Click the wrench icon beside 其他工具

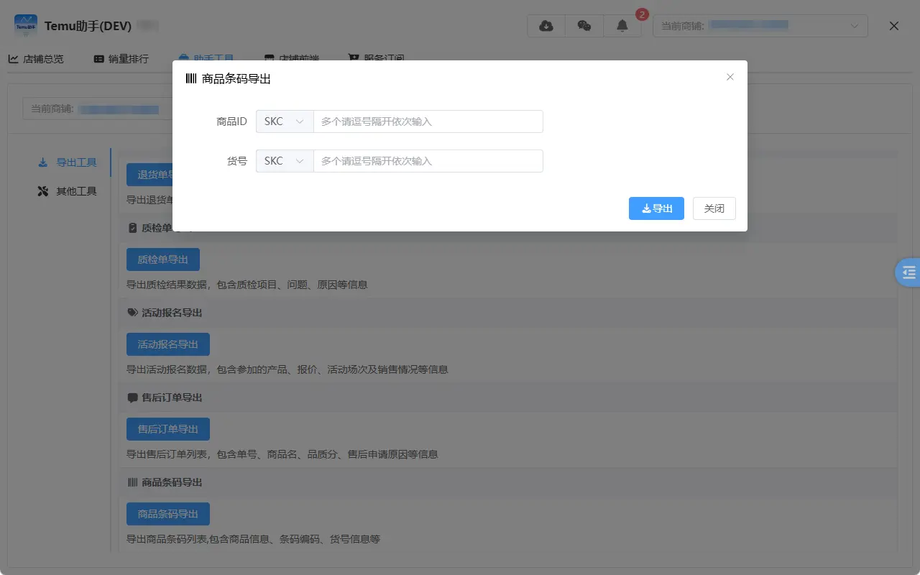point(43,190)
